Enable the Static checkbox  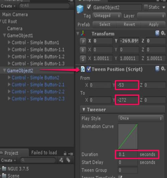(146, 7)
